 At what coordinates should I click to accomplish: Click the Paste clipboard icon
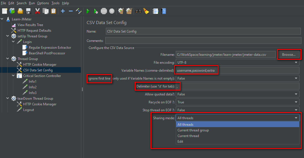[53, 11]
